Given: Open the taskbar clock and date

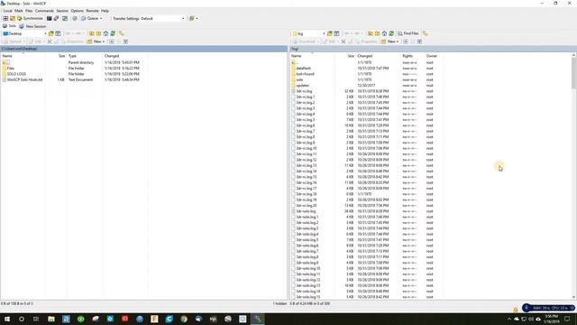Looking at the screenshot, I should 551,319.
